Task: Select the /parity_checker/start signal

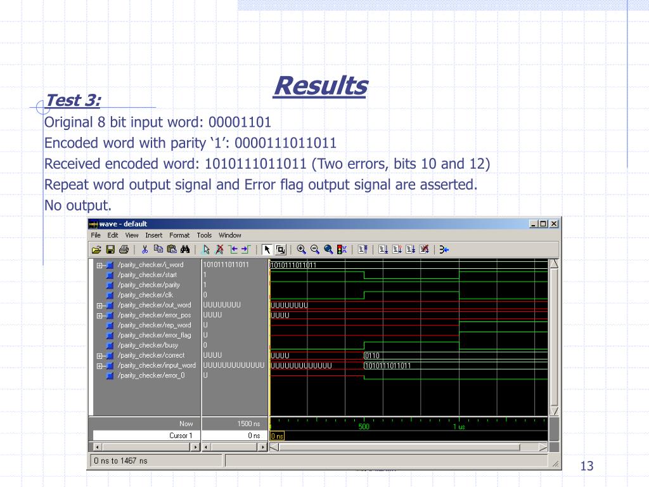Action: [147, 275]
